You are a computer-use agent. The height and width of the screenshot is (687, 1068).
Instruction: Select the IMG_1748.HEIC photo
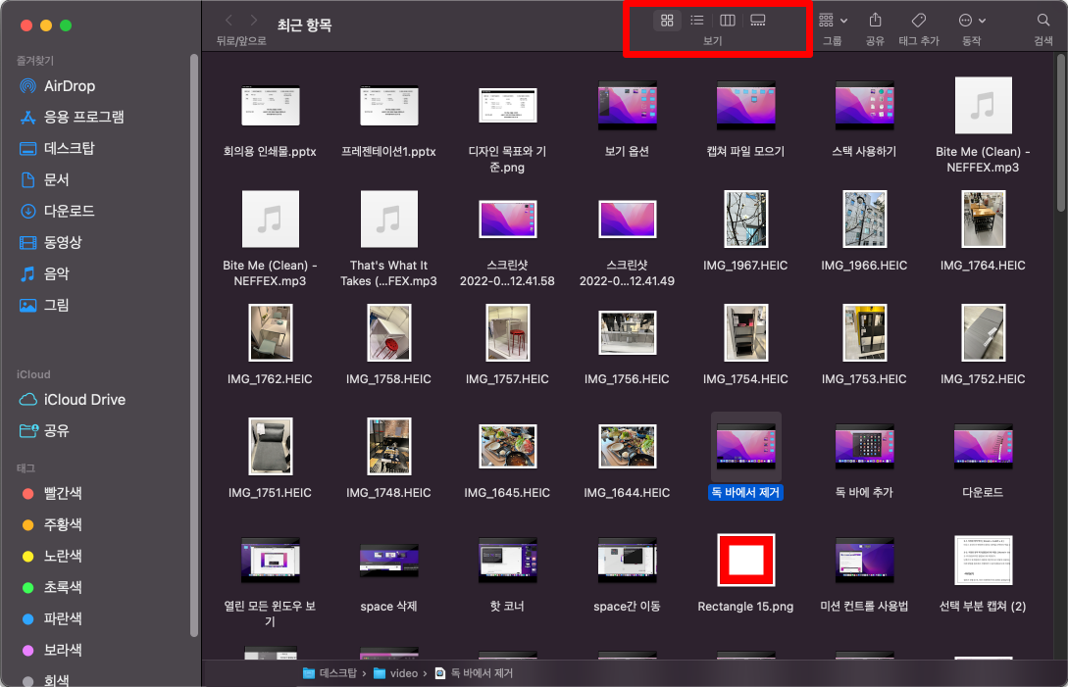389,447
